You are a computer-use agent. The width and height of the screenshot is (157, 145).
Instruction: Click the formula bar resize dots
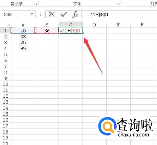(x=40, y=14)
